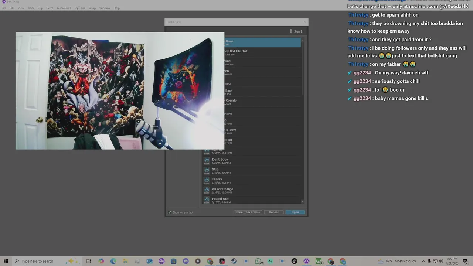Click the session list scroll-up arrow
473x266 pixels.
point(303,40)
